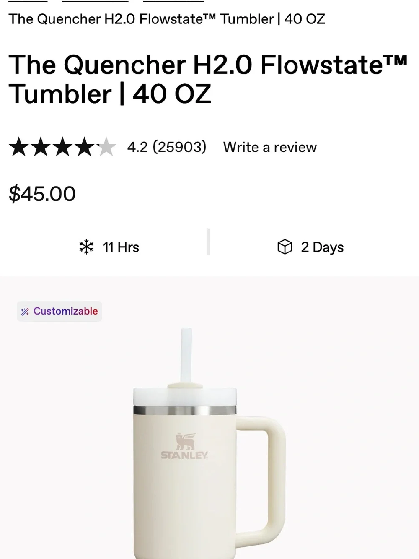The width and height of the screenshot is (419, 559).
Task: Click the breadcrumb text Quencher H2.0 Flowstate Tumbler
Action: click(x=167, y=19)
